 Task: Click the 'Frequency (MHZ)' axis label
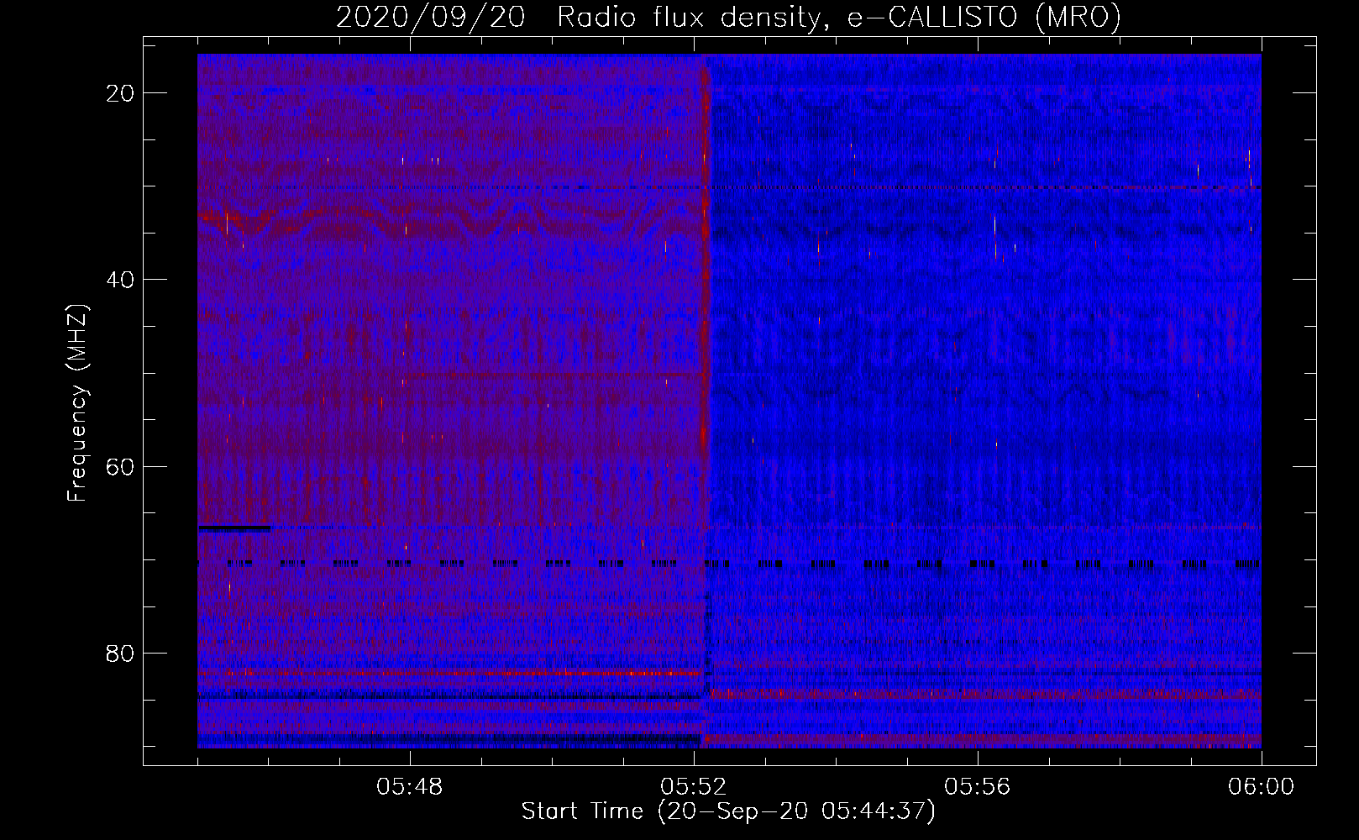[x=77, y=403]
